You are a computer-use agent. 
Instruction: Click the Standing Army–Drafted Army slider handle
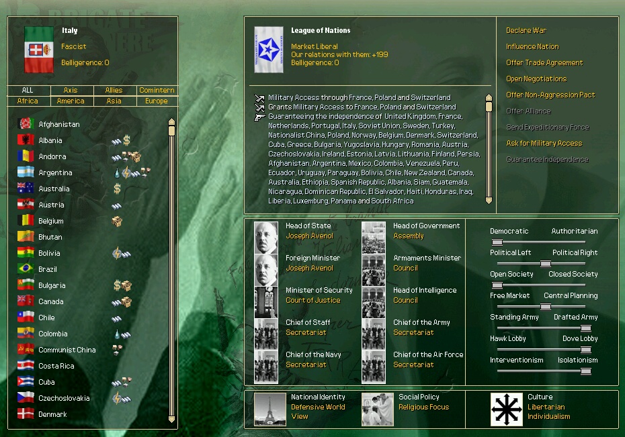[x=586, y=328]
